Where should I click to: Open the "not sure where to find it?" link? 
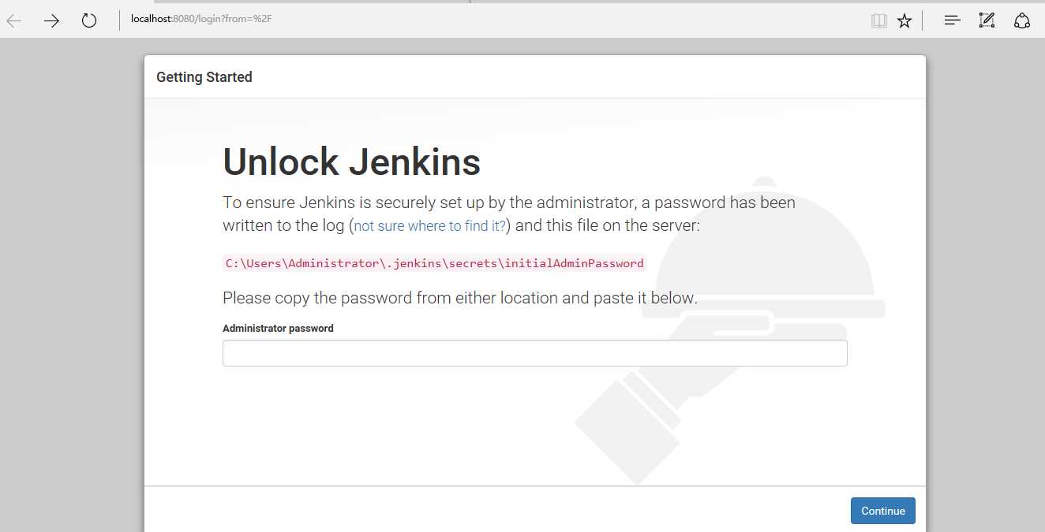click(430, 226)
